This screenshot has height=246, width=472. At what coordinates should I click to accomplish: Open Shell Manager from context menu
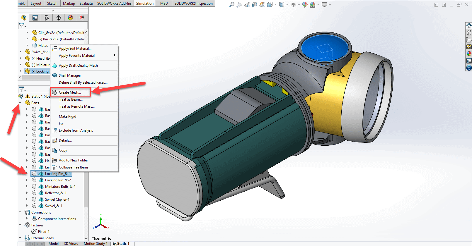[x=70, y=75]
